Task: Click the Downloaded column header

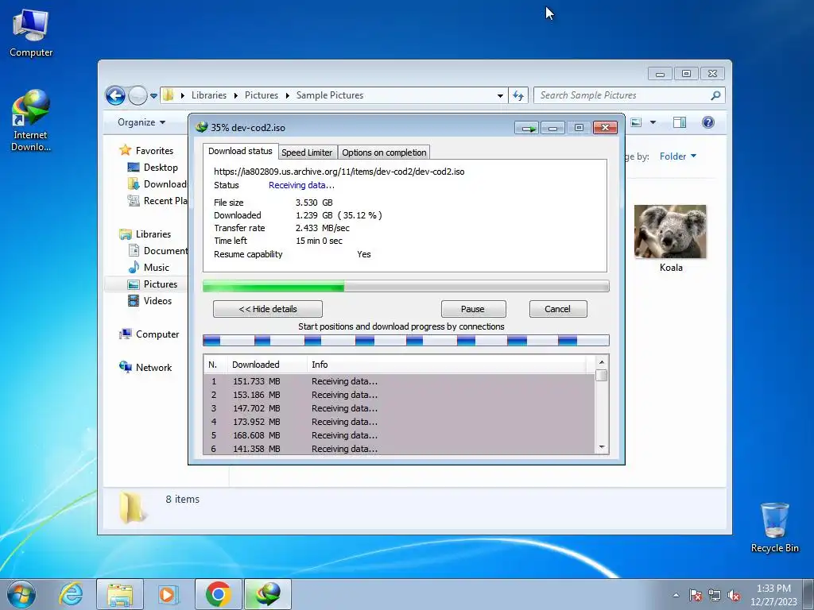Action: (267, 365)
